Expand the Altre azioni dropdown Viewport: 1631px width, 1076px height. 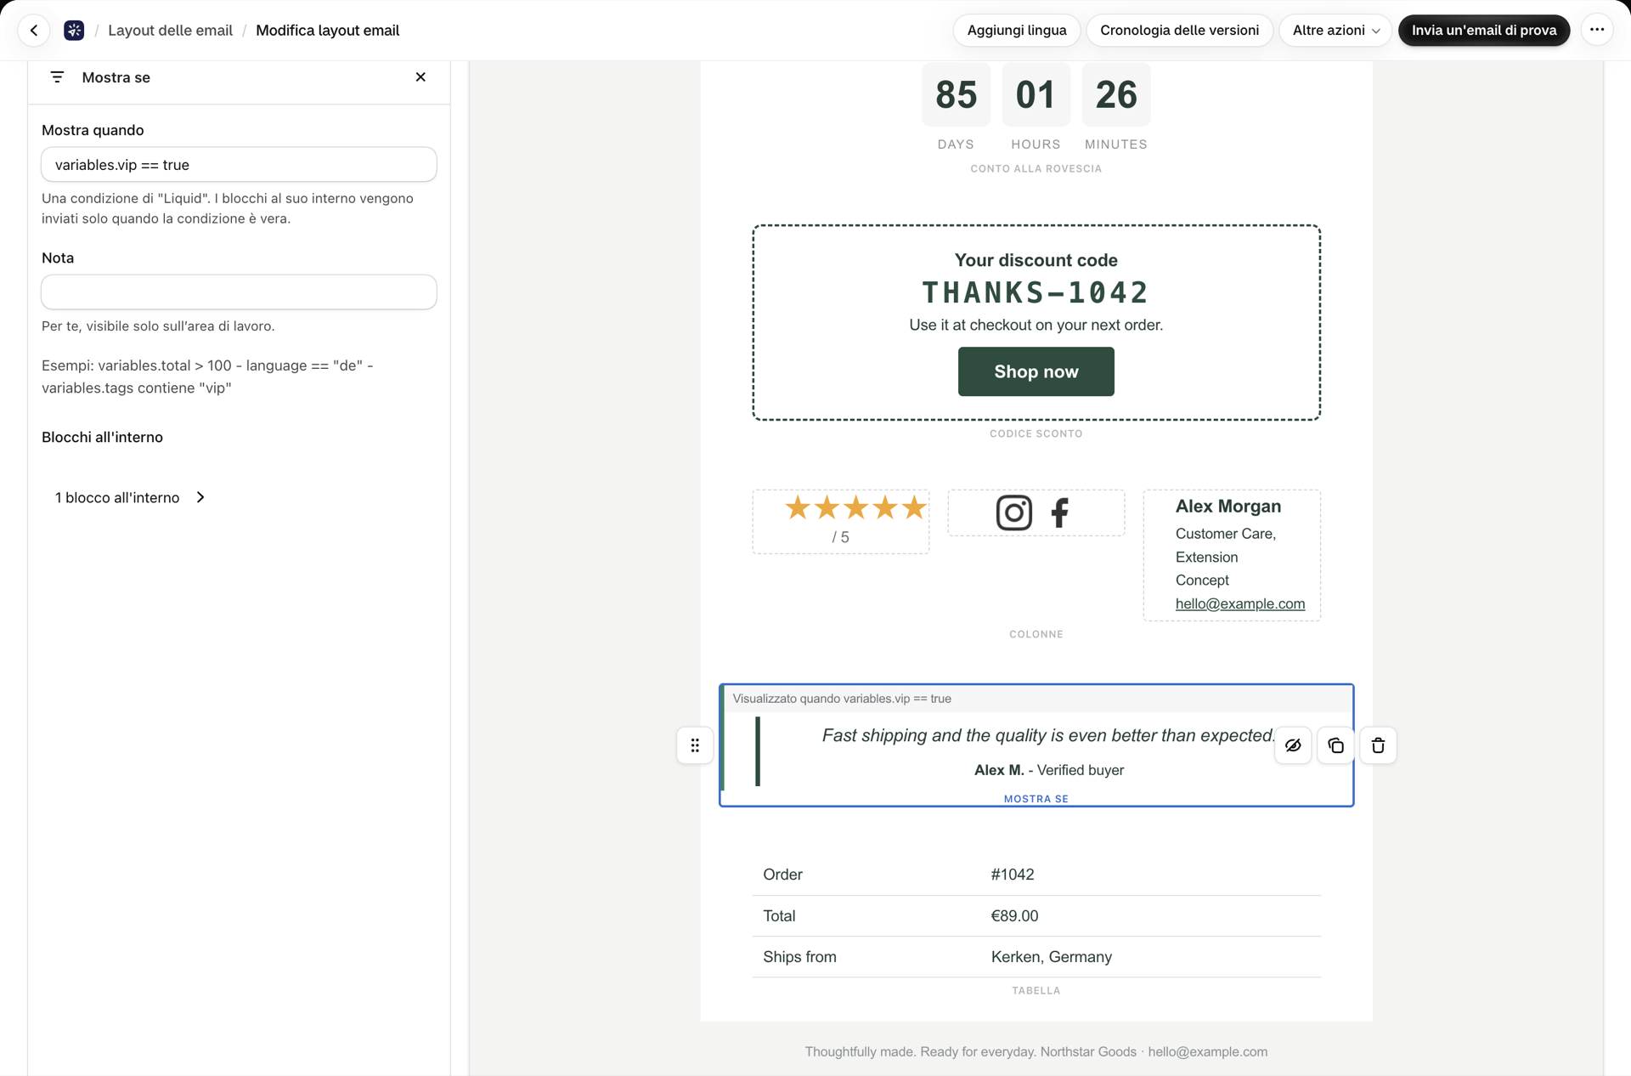pyautogui.click(x=1335, y=31)
